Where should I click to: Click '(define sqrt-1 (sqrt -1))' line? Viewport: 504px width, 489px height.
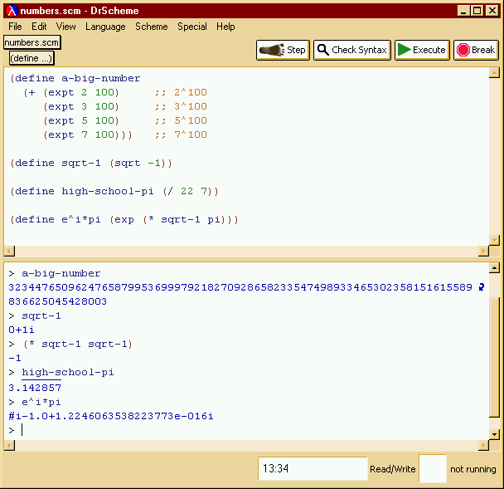click(x=91, y=164)
